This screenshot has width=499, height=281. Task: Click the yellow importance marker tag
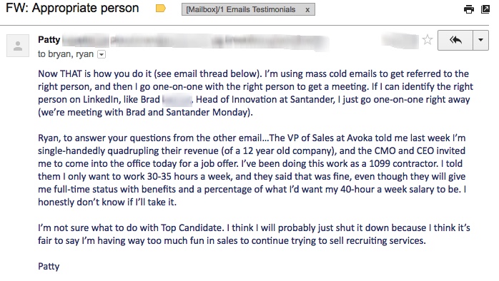coord(161,9)
